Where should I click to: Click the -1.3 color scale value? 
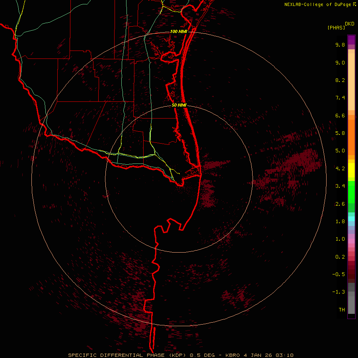[339, 292]
